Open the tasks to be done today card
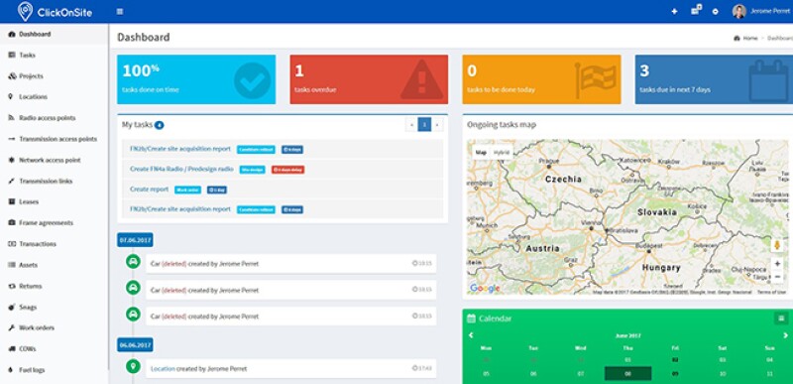Image resolution: width=793 pixels, height=384 pixels. pos(541,79)
